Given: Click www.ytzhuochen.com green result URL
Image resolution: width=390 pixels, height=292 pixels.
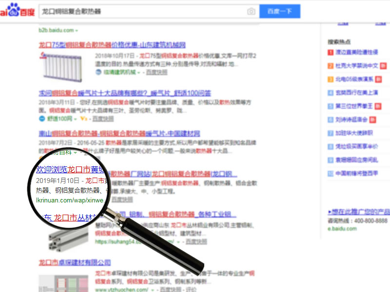Looking at the screenshot, I should pos(121,290).
